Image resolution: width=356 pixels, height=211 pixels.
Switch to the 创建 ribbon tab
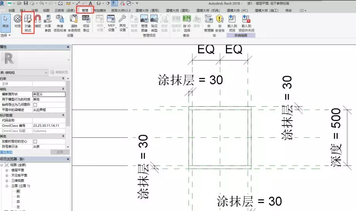pos(12,10)
